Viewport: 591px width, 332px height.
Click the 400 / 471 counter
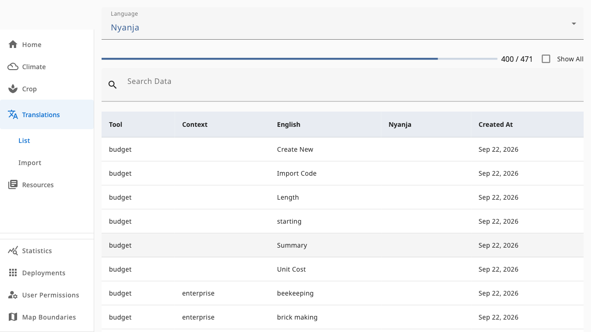(517, 59)
